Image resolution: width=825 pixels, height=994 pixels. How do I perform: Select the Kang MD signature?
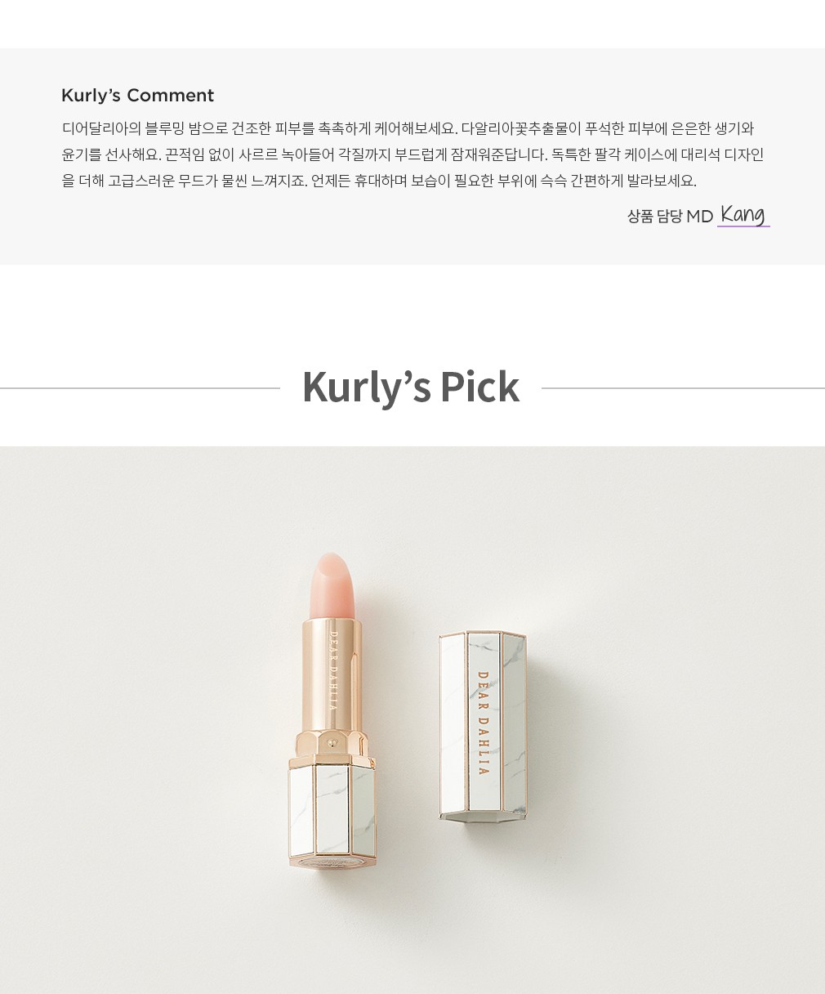point(742,213)
